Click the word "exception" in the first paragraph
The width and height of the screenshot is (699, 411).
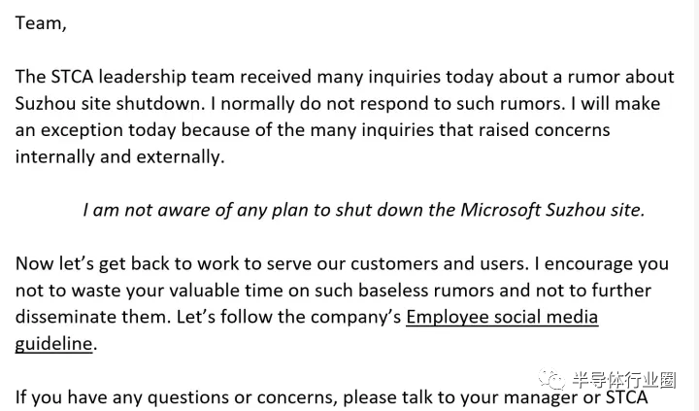(82, 130)
